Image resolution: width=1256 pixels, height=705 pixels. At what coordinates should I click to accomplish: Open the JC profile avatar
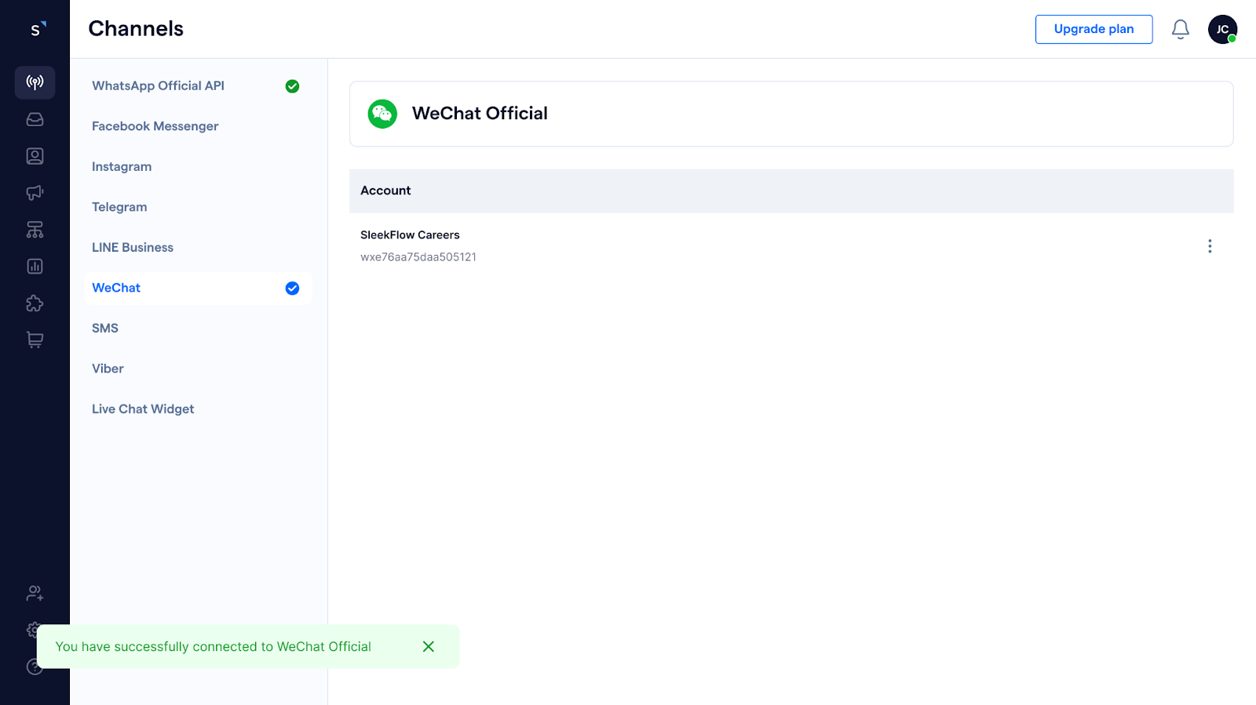(1222, 30)
